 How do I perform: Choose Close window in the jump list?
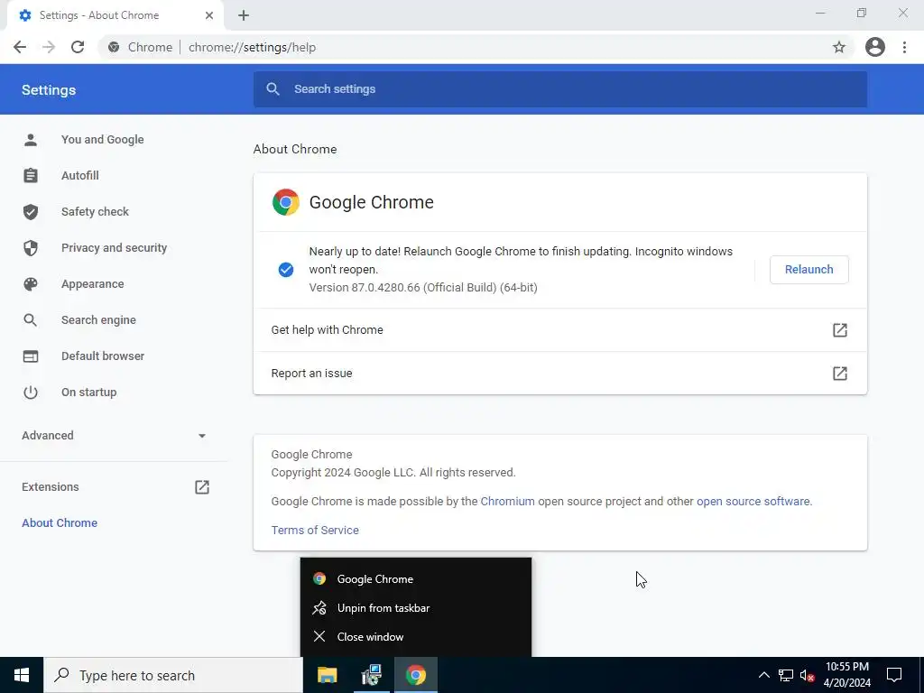pyautogui.click(x=415, y=636)
